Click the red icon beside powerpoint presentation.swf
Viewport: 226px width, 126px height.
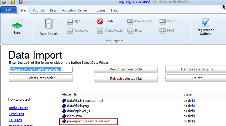coord(64,121)
